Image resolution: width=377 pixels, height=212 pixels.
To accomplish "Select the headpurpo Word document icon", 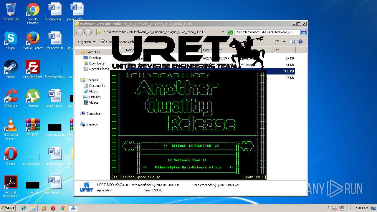I will [x=55, y=99].
